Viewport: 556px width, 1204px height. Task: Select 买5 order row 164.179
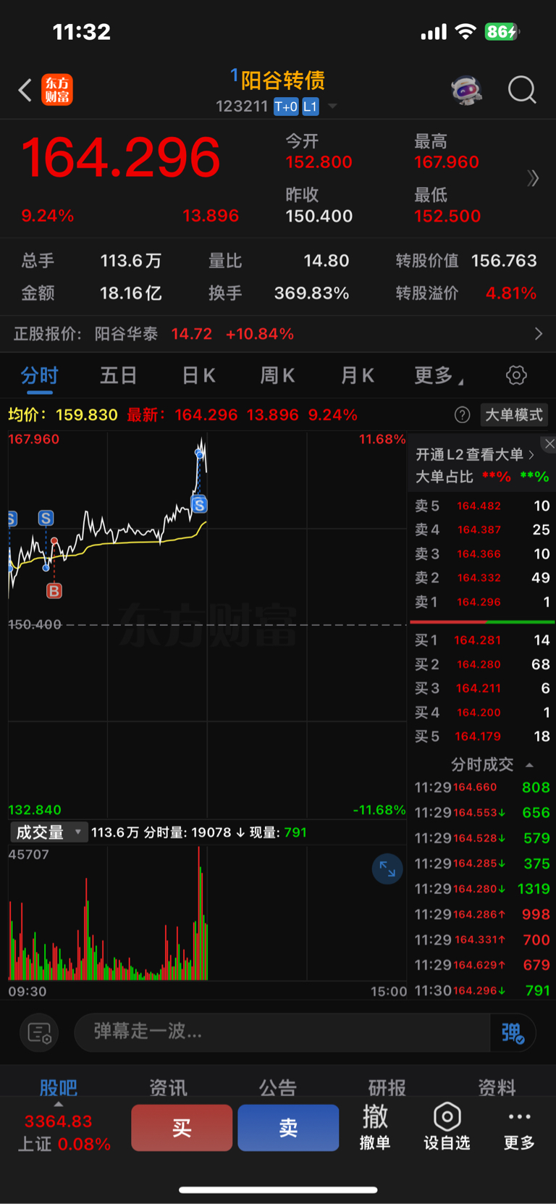[482, 736]
